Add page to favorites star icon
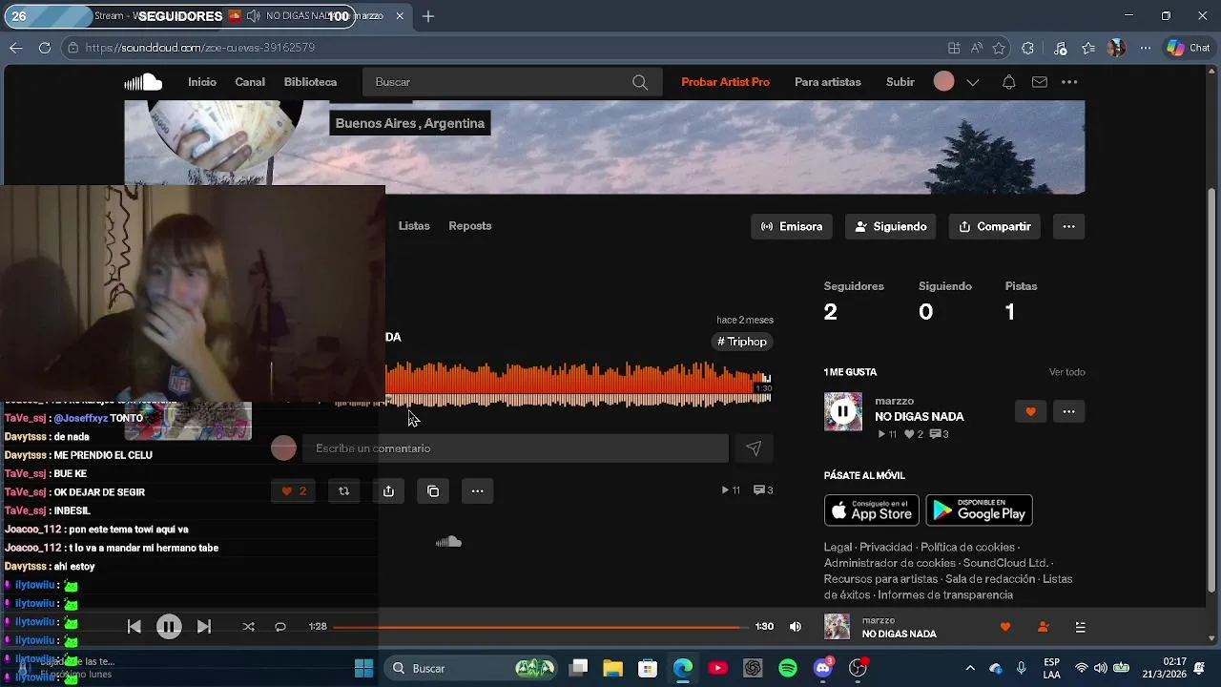The height and width of the screenshot is (687, 1221). tap(999, 48)
